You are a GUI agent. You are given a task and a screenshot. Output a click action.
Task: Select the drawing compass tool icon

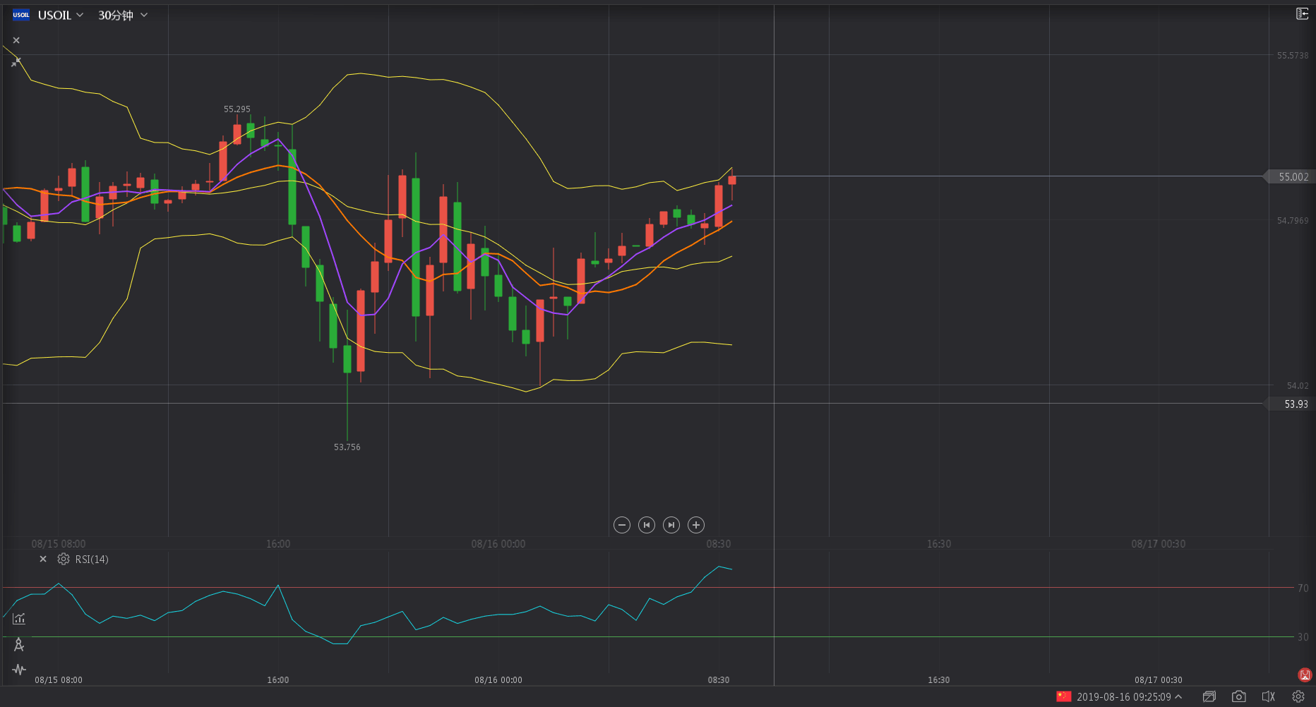pyautogui.click(x=19, y=644)
